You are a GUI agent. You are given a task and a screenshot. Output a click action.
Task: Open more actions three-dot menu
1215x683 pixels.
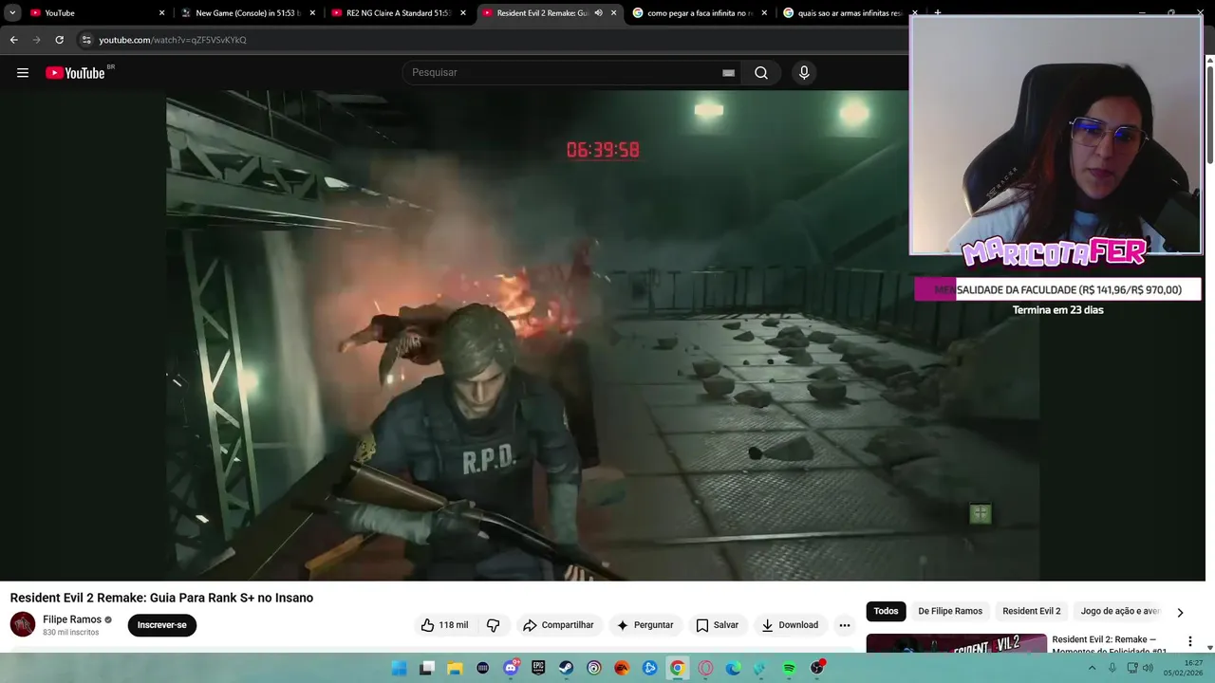[845, 625]
